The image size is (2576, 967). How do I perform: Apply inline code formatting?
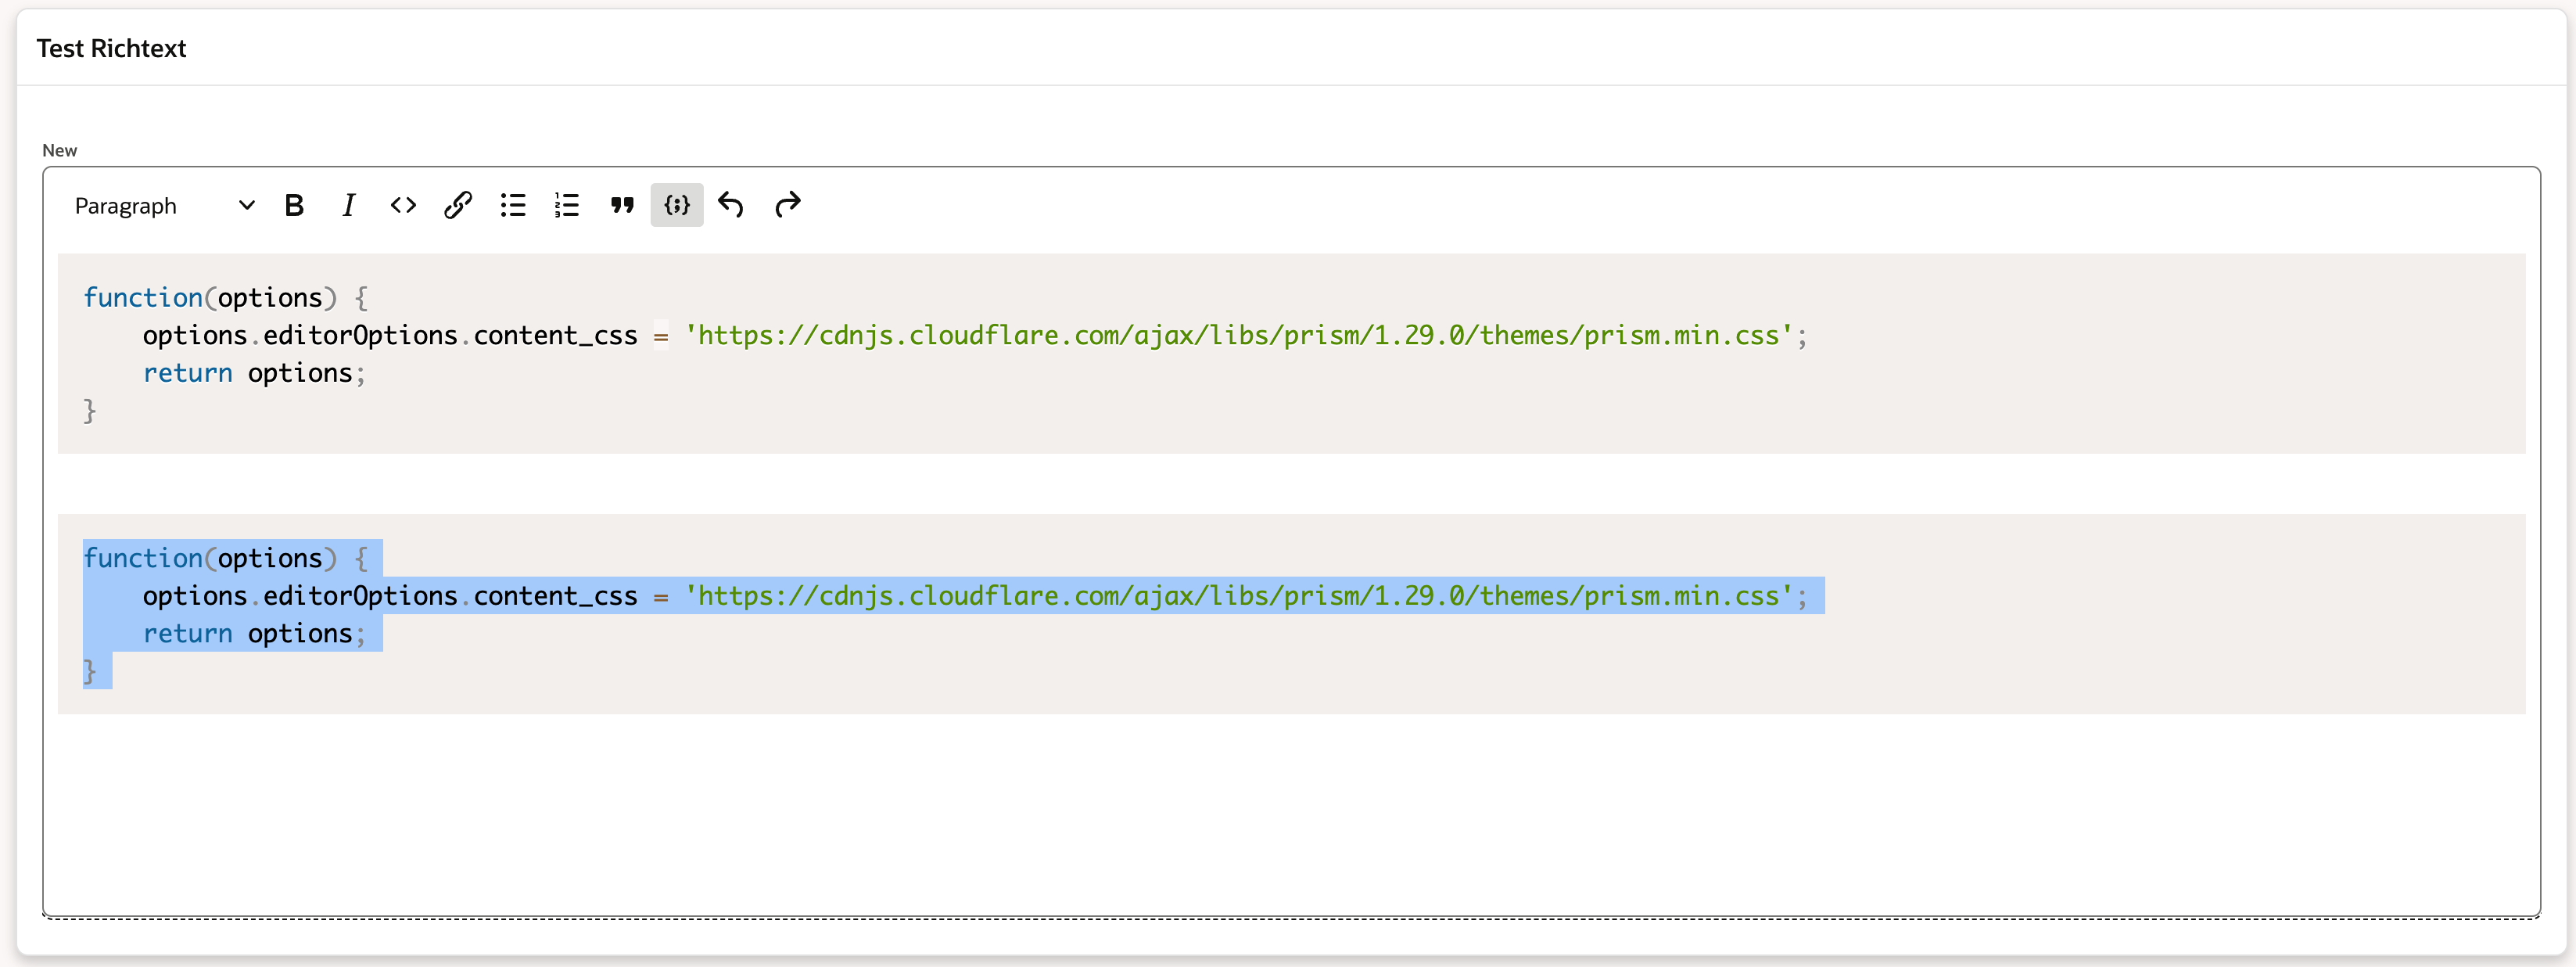tap(403, 205)
